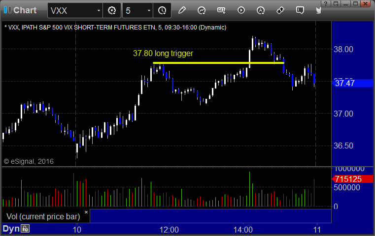The height and width of the screenshot is (236, 375).
Task: Click the 14:00 time axis label
Action: point(243,230)
